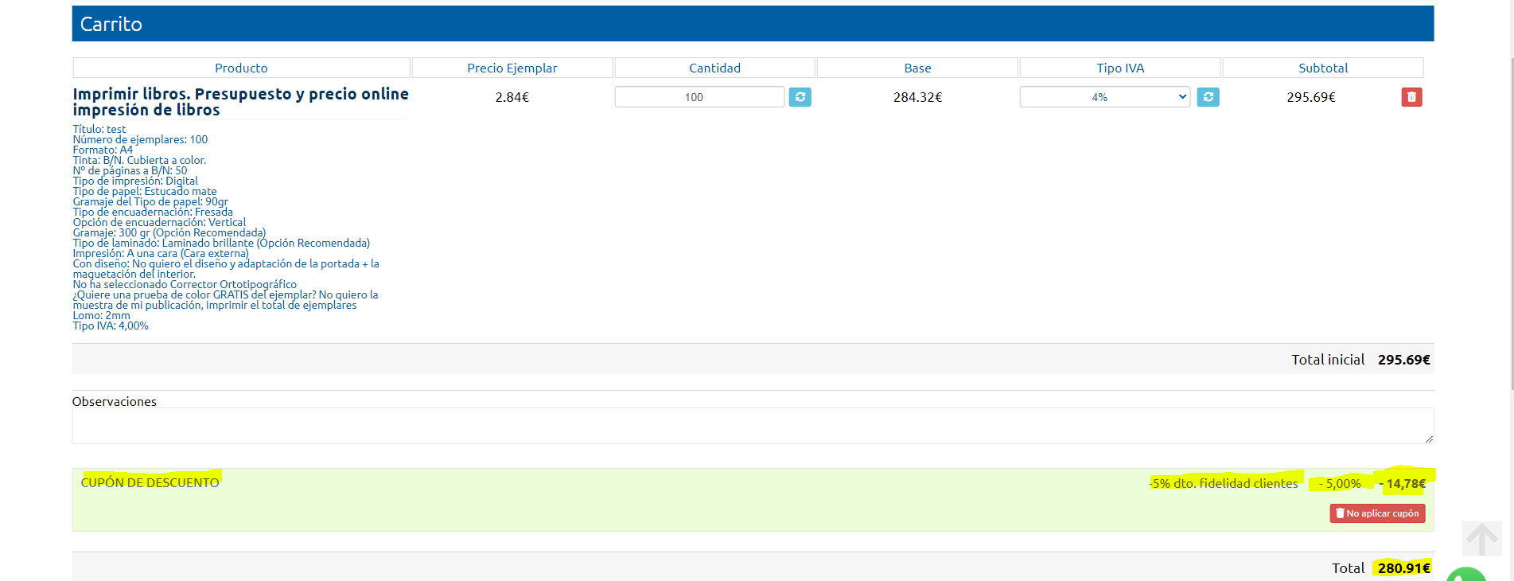The height and width of the screenshot is (581, 1514).
Task: Click the Formato: A4 detail line
Action: [x=103, y=150]
